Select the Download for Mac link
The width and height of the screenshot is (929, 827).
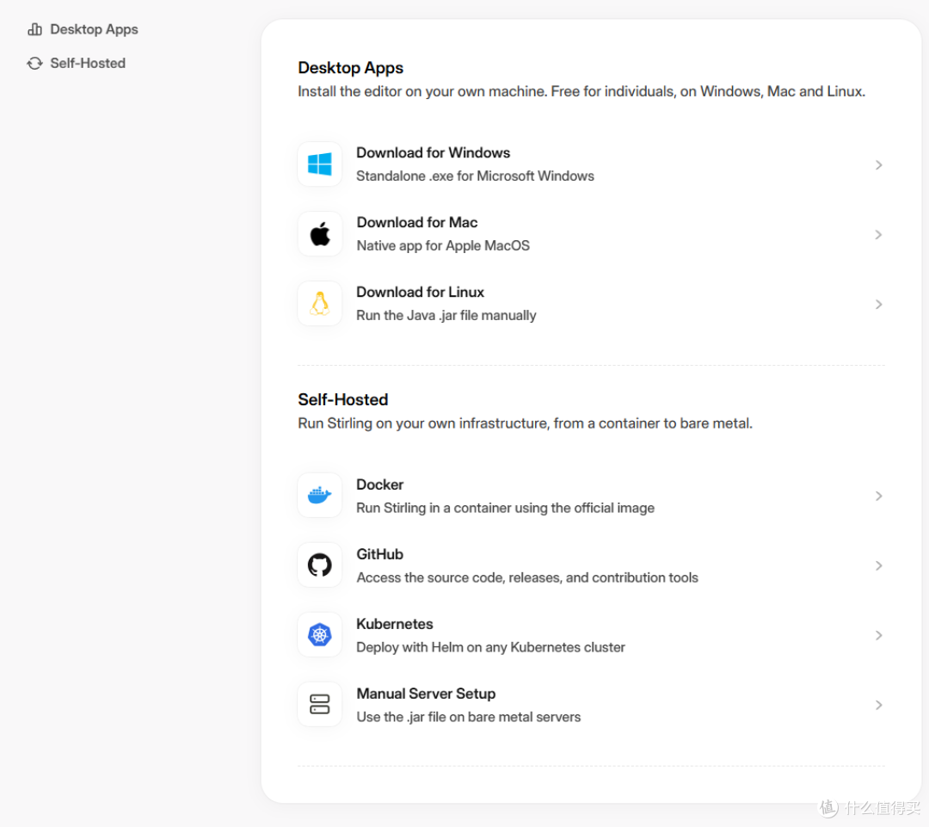[x=417, y=222]
